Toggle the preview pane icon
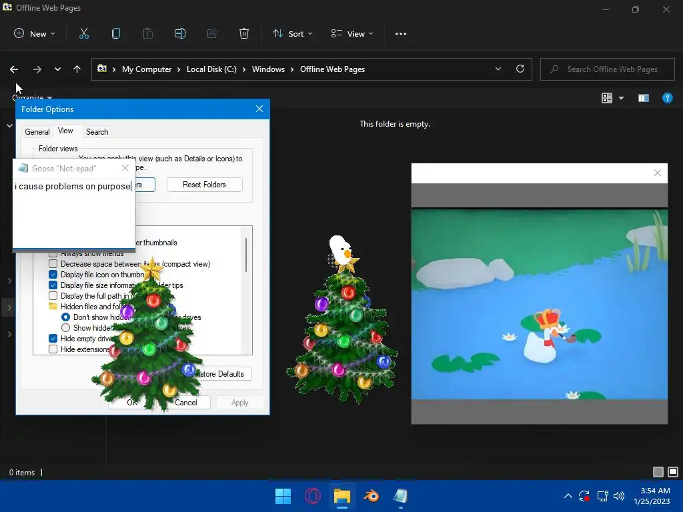The height and width of the screenshot is (512, 683). [x=644, y=98]
